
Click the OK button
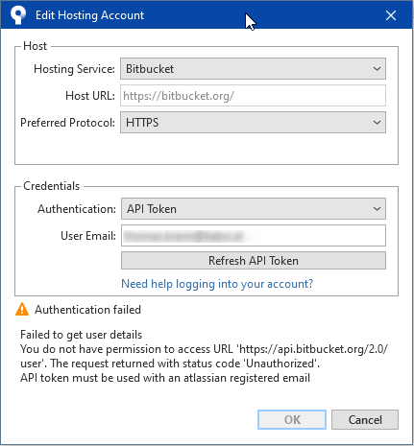pos(292,419)
